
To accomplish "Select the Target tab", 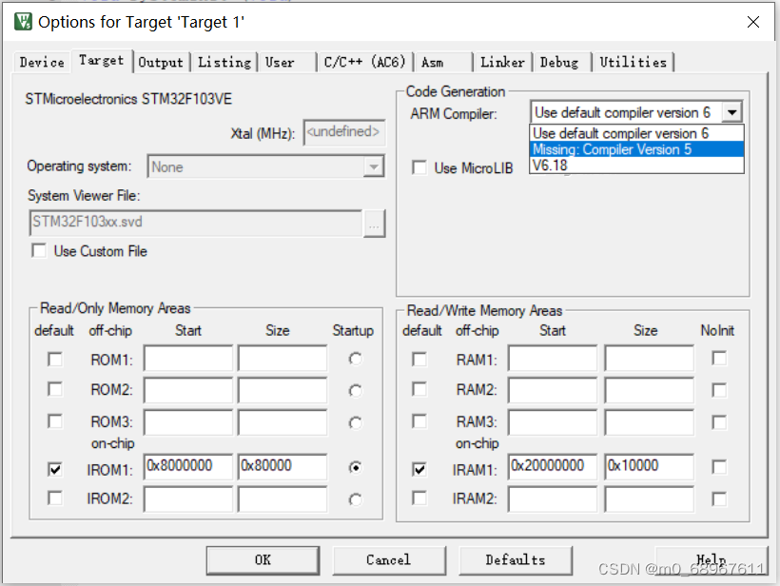I will [102, 61].
